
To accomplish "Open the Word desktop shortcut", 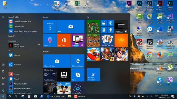I will 67,5.
